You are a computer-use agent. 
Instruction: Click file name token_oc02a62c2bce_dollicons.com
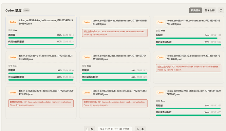click(x=120, y=57)
